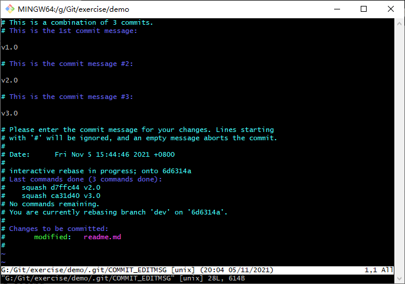Image resolution: width=405 pixels, height=284 pixels.
Task: Minimize the MINGW64 terminal window
Action: (x=337, y=9)
